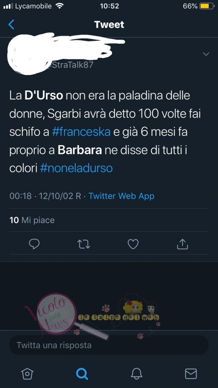
Task: Retweet using the arrows icon
Action: [x=84, y=244]
